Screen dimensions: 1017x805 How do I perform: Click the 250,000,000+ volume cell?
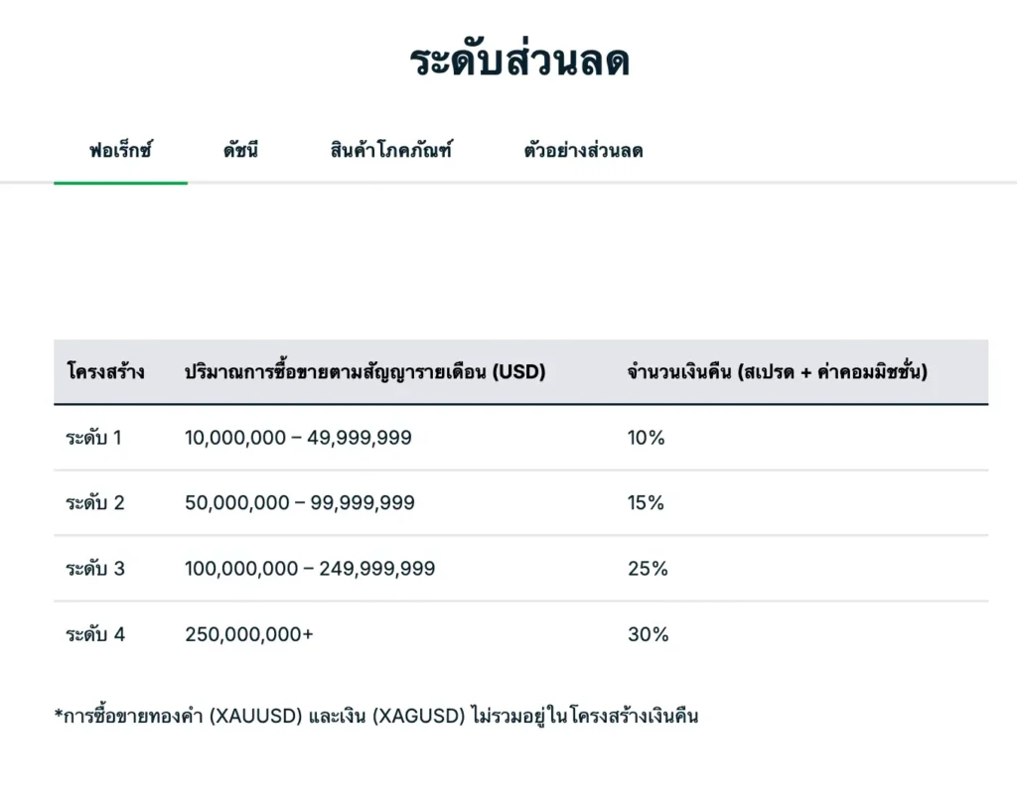pyautogui.click(x=249, y=634)
